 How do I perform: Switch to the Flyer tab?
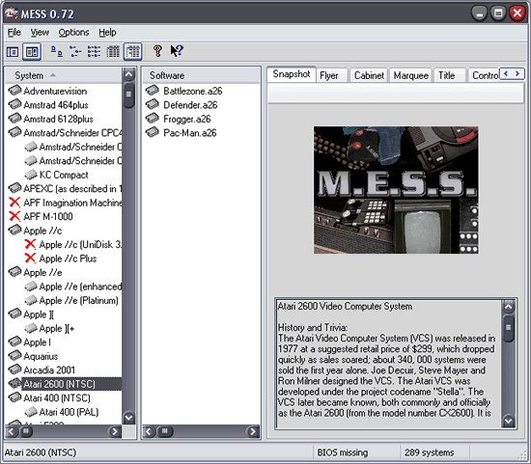pos(331,75)
